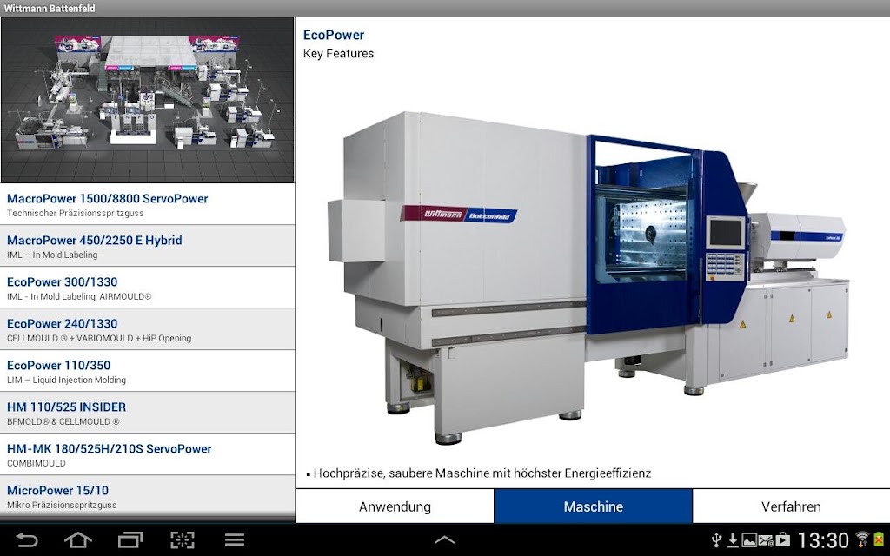890x556 pixels.
Task: Tap the exhibition booth overview thumbnail
Action: (x=148, y=100)
